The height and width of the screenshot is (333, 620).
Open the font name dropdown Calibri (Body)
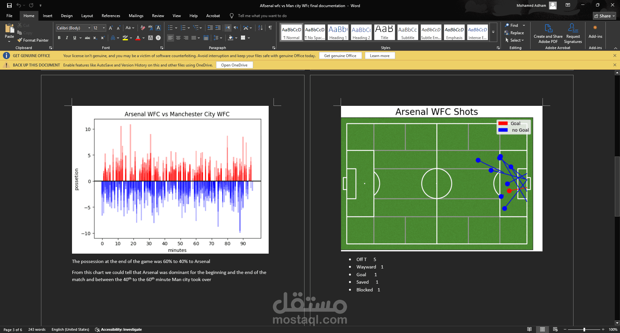click(89, 28)
